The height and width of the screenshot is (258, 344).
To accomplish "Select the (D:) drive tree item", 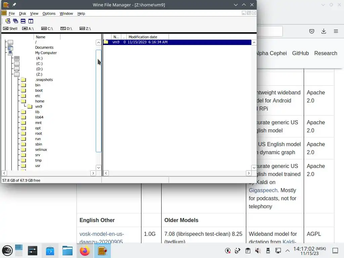I will (39, 69).
